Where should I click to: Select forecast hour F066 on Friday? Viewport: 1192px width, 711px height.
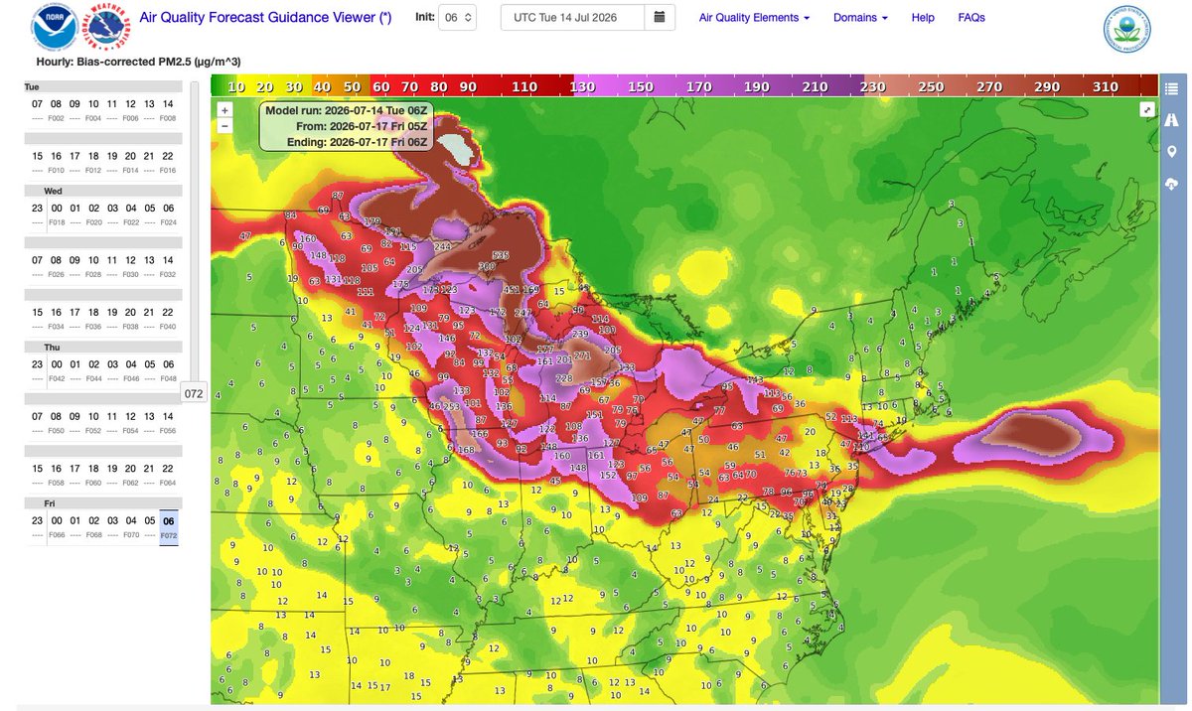[x=56, y=537]
